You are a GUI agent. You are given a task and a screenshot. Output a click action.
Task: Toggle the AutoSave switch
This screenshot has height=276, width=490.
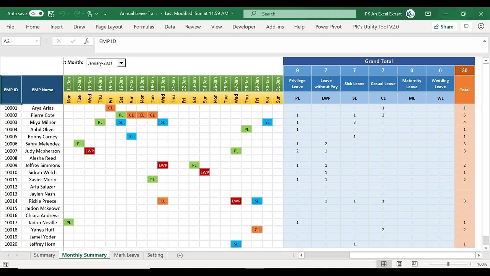(36, 13)
